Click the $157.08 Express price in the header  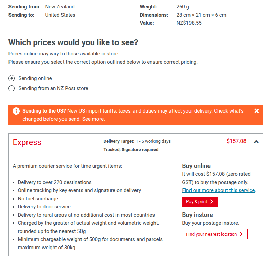pyautogui.click(x=236, y=141)
